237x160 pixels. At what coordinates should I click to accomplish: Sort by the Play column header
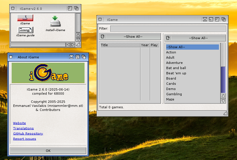(x=155, y=45)
